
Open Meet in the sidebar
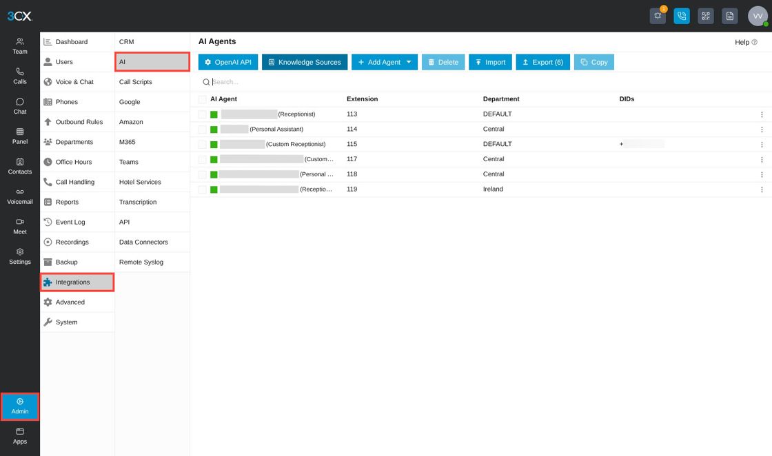click(x=20, y=227)
